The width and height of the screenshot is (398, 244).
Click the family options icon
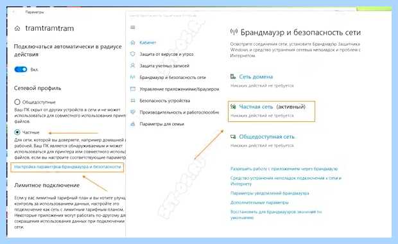point(133,124)
